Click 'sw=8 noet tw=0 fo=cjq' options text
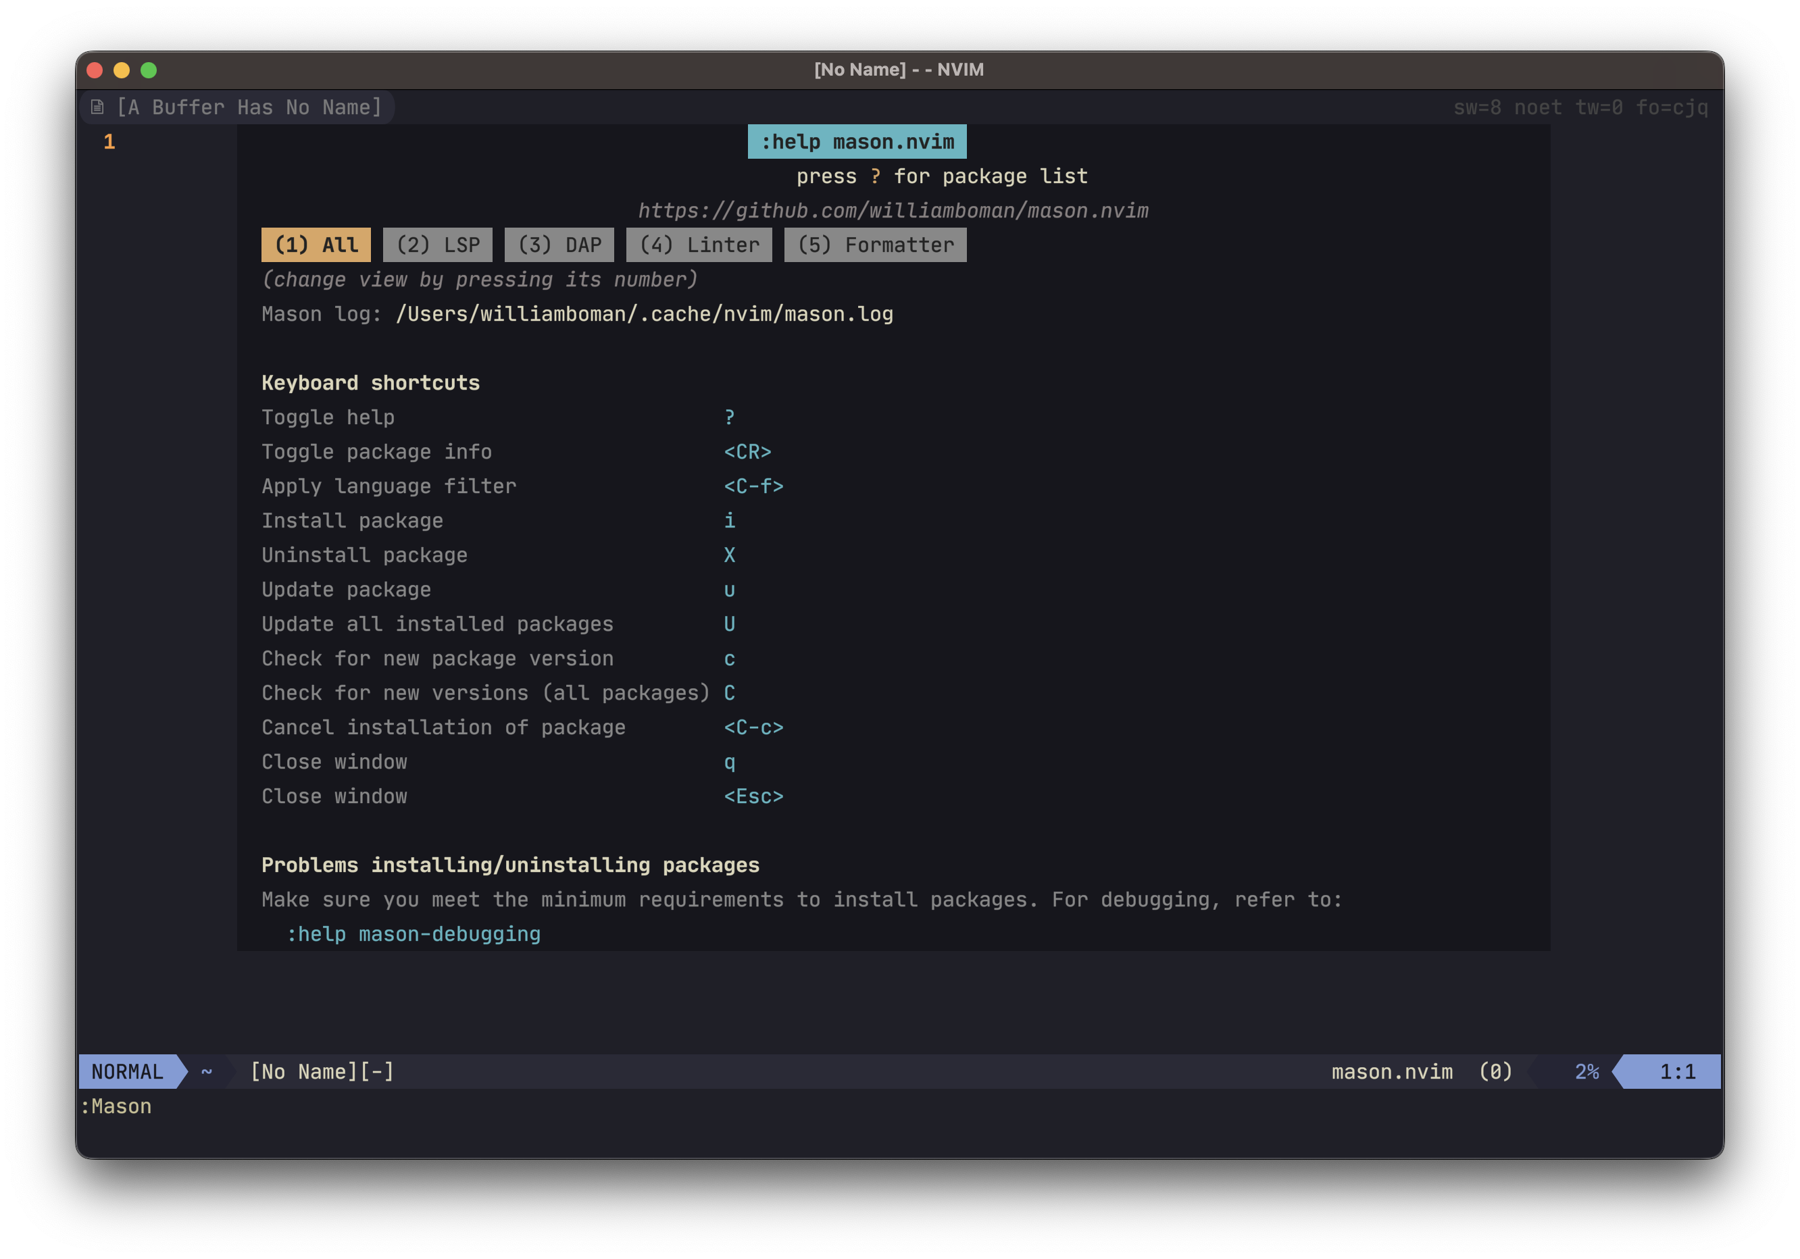Screen dimensions: 1800x1259 pyautogui.click(x=1581, y=107)
